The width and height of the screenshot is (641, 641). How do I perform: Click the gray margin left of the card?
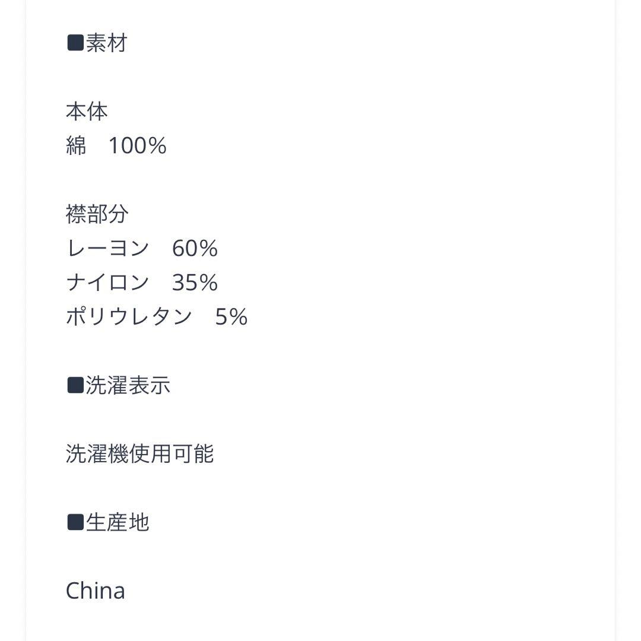pos(12,320)
